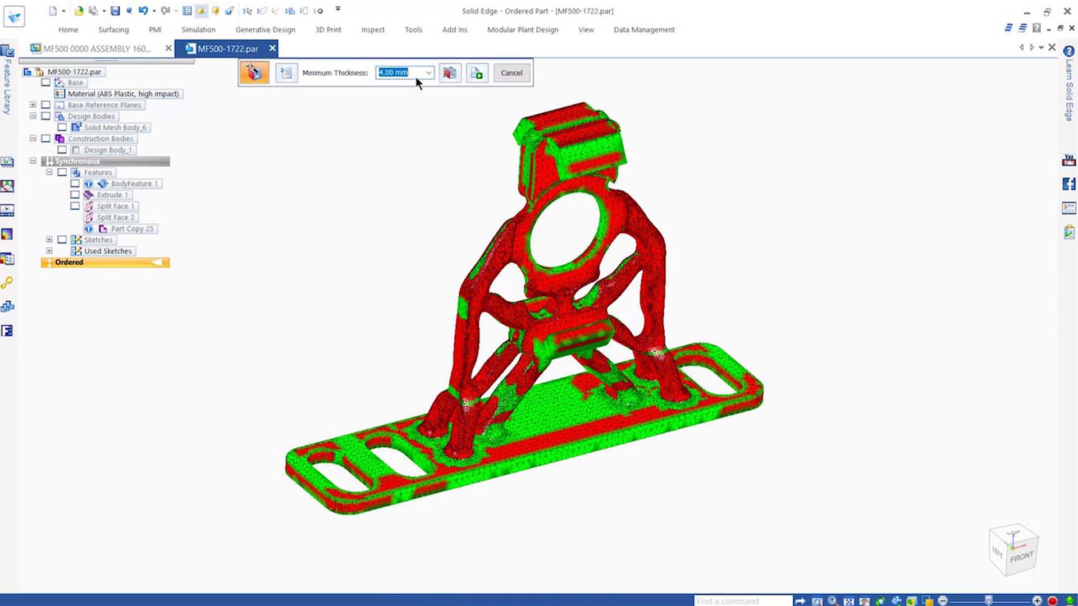Image resolution: width=1078 pixels, height=606 pixels.
Task: Expand the Base Reference Planes tree node
Action: 33,105
